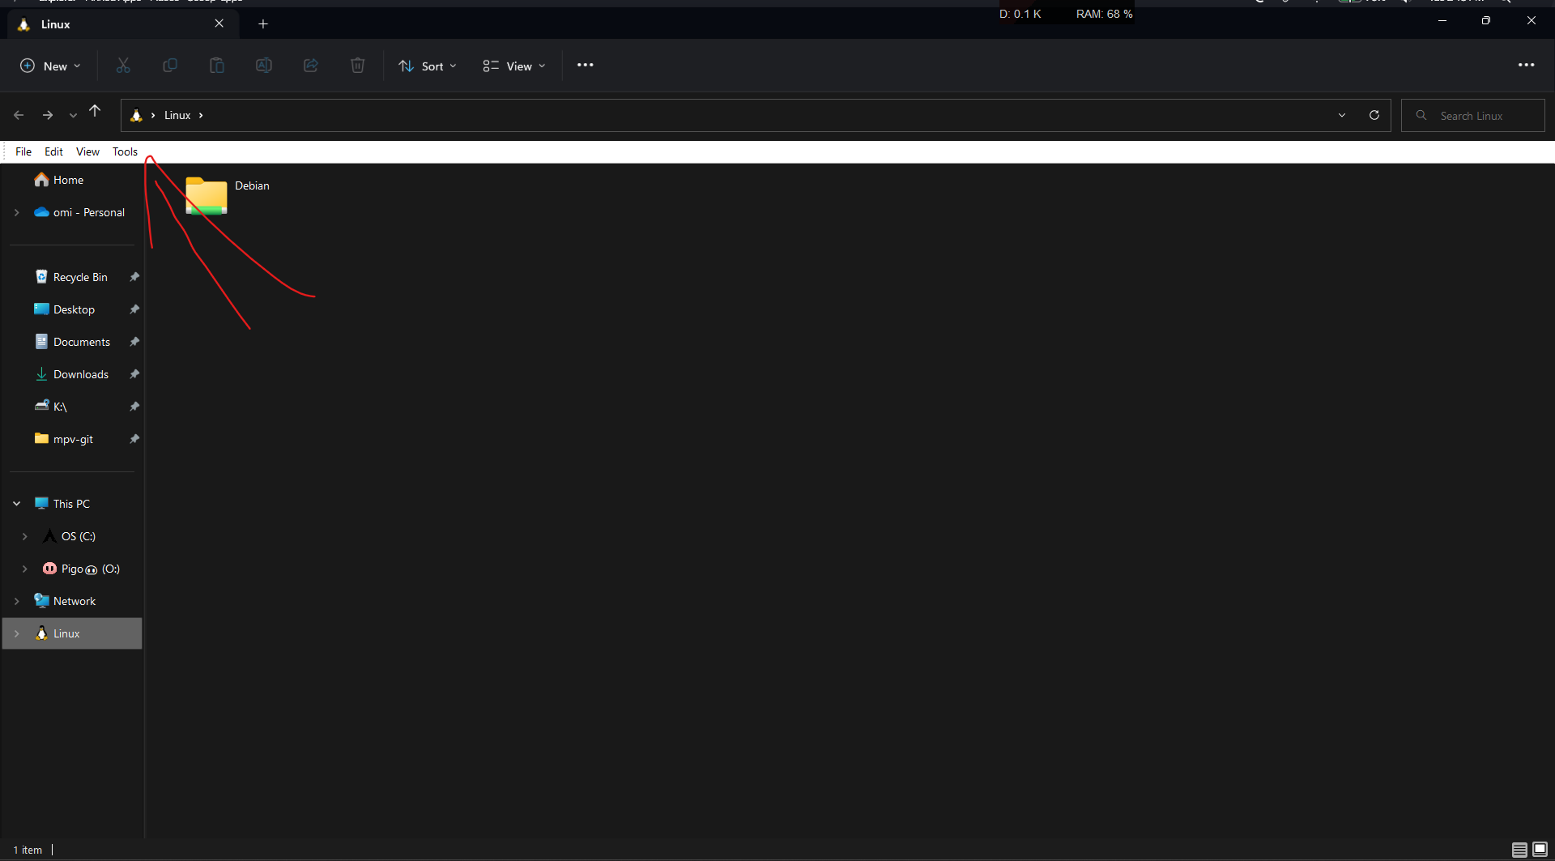
Task: Unpin Recycle Bin via pin icon
Action: point(134,277)
